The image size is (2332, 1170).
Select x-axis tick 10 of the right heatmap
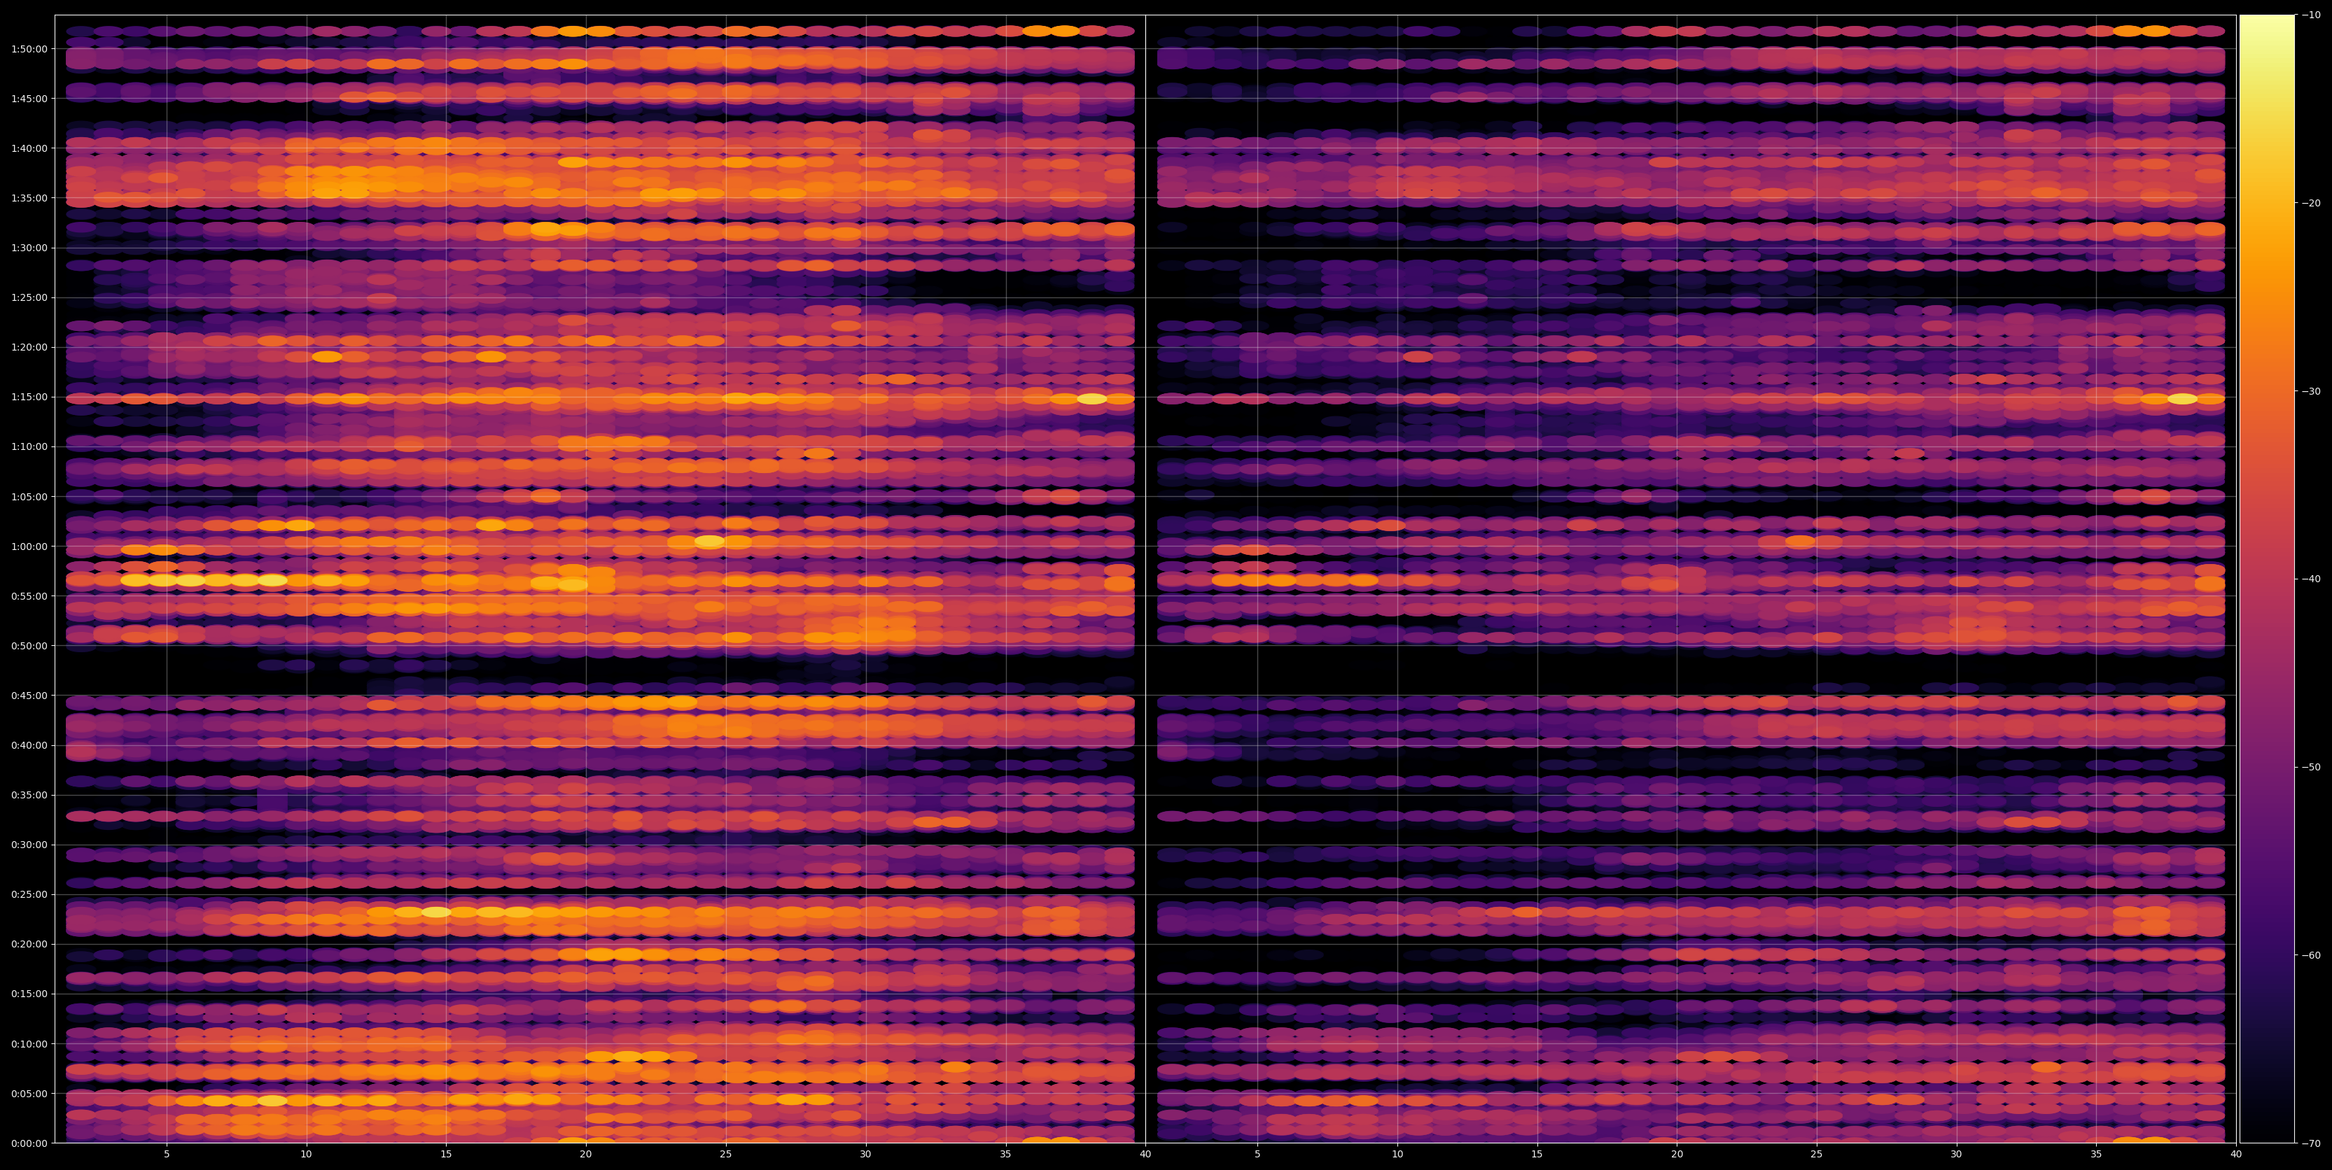coord(1397,1155)
